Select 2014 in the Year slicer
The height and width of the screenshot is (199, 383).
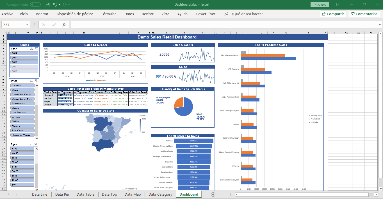pos(24,53)
